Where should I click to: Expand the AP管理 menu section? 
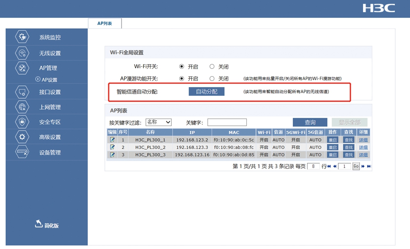tap(48, 68)
